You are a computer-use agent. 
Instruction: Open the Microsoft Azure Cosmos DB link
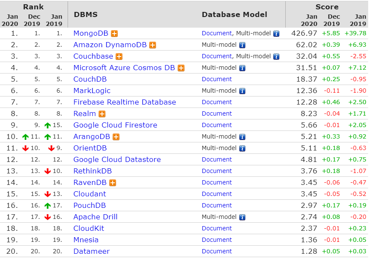124,68
